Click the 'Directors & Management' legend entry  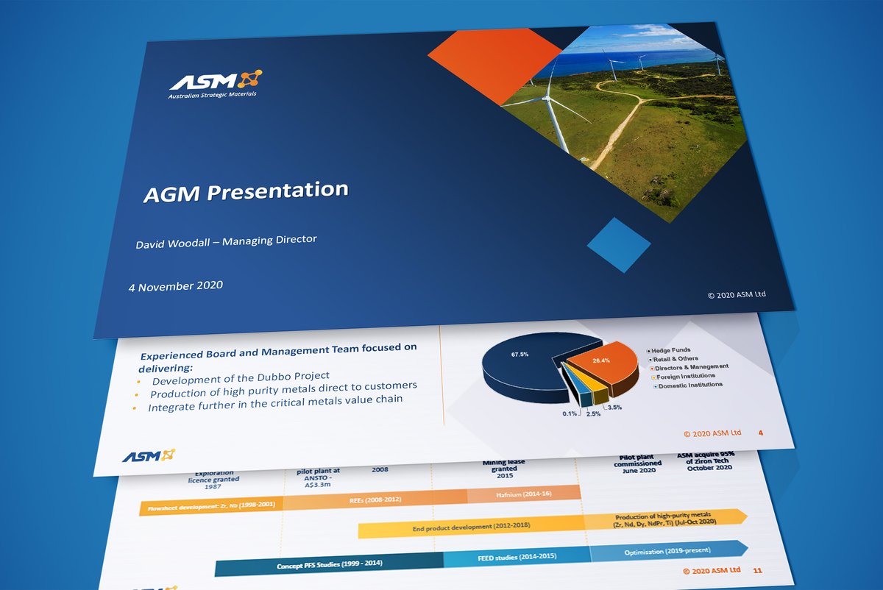coord(689,366)
